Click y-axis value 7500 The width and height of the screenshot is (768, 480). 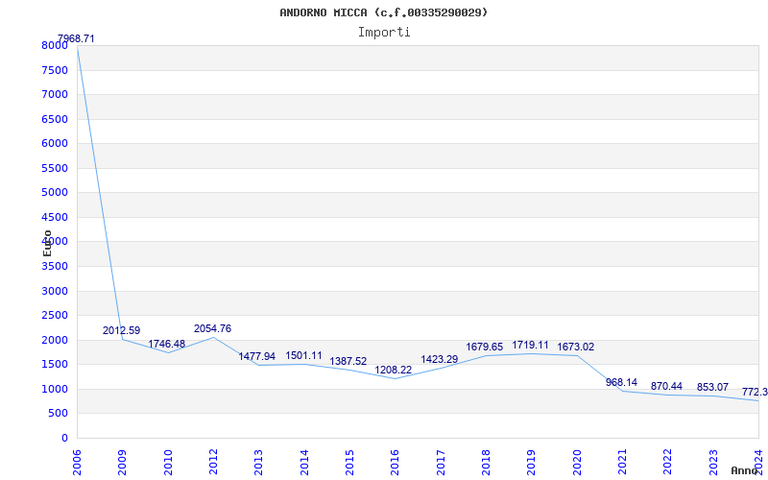(x=55, y=70)
